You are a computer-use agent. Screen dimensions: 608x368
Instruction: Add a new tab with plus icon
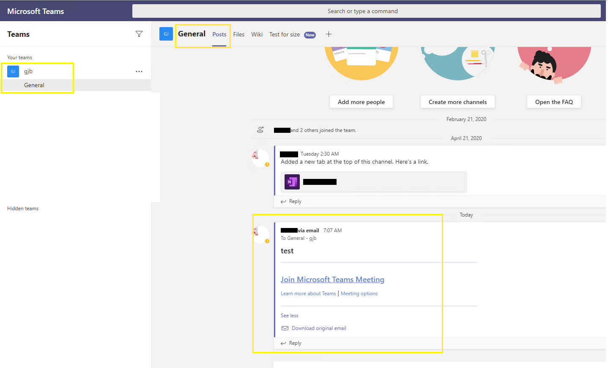click(329, 34)
